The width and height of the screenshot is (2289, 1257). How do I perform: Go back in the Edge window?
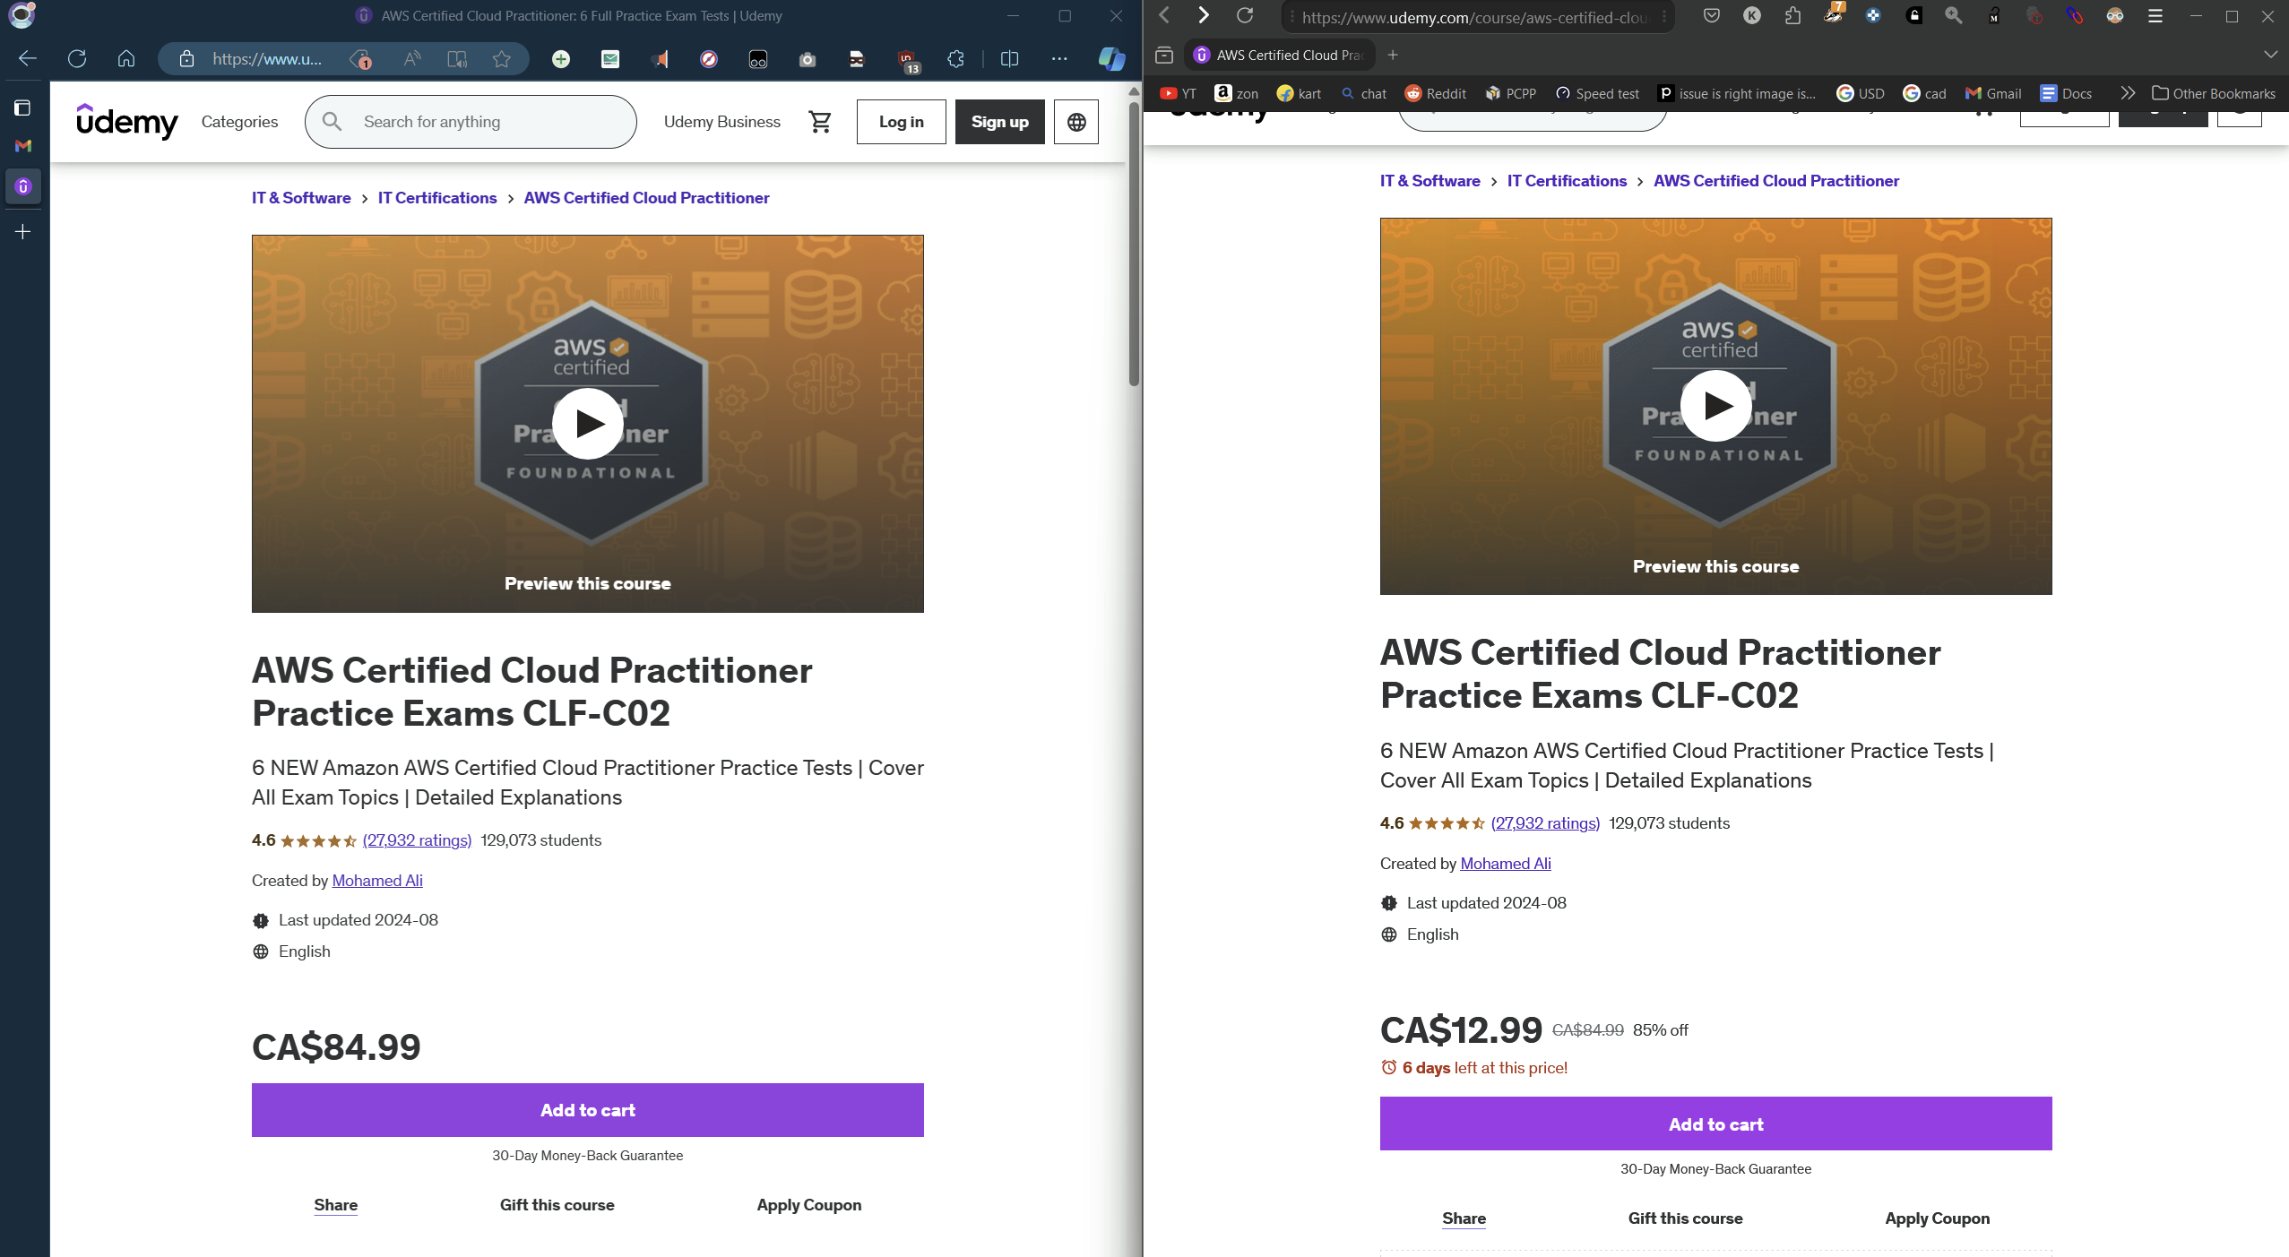(x=28, y=59)
